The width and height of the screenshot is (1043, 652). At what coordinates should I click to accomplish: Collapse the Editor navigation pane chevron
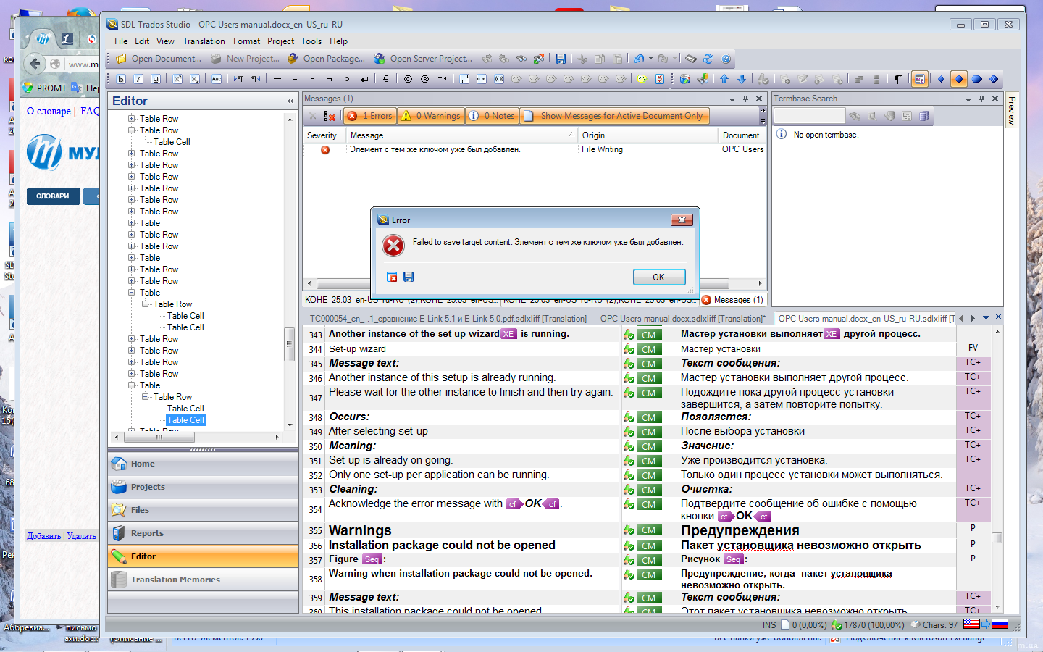click(290, 101)
